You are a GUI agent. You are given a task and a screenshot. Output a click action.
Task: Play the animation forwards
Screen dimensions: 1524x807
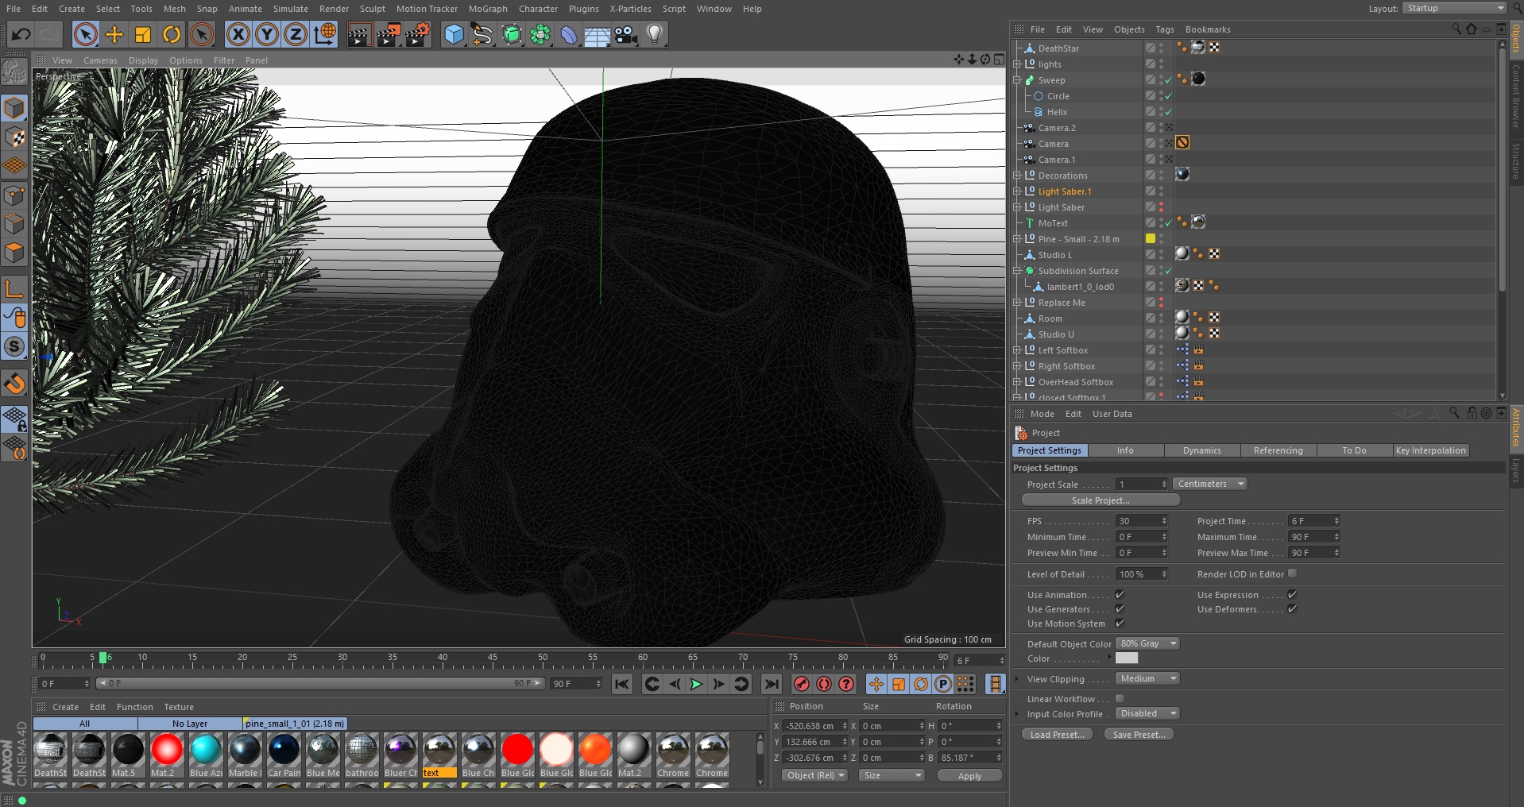[697, 684]
